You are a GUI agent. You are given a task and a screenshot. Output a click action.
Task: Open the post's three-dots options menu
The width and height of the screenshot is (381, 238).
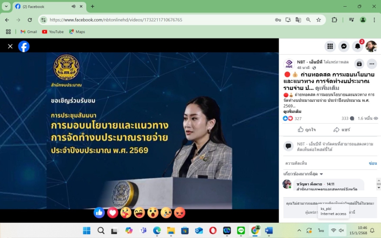pyautogui.click(x=372, y=64)
